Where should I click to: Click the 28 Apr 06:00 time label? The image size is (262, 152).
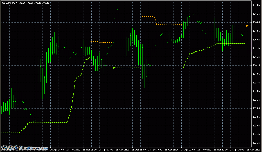point(204,150)
